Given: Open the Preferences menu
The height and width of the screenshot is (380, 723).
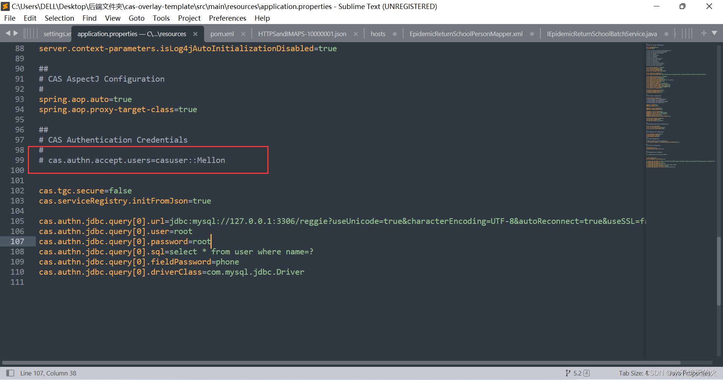Looking at the screenshot, I should (x=227, y=18).
